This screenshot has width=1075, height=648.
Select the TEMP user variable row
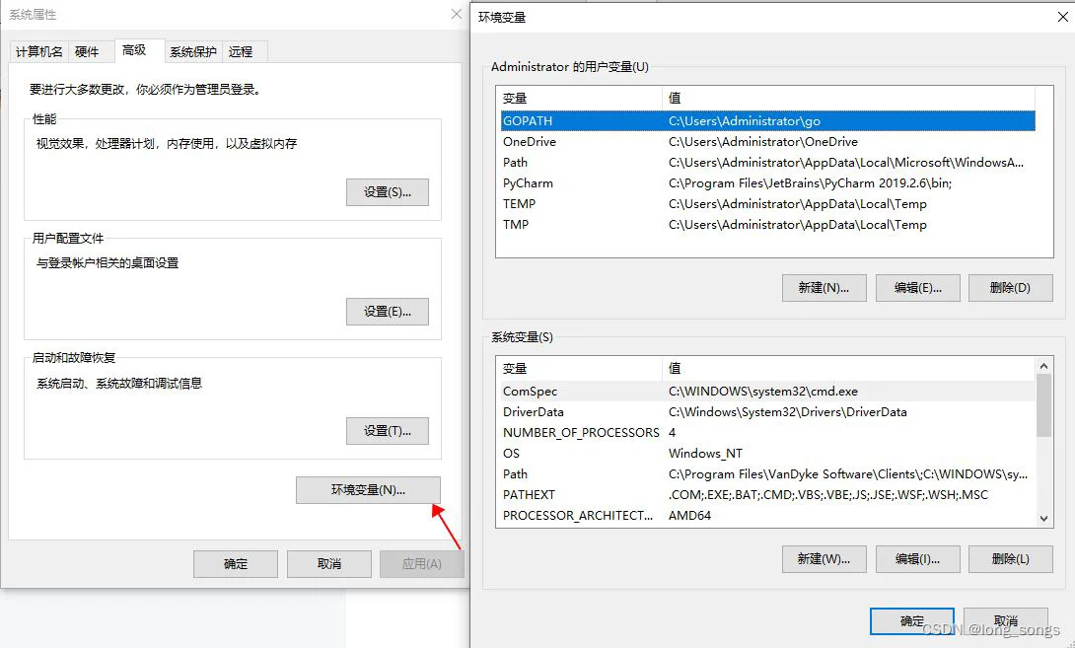(768, 203)
